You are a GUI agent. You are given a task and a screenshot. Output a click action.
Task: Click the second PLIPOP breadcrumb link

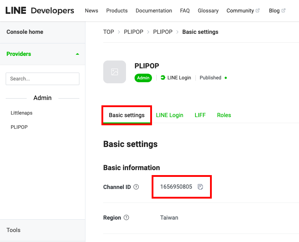point(163,32)
